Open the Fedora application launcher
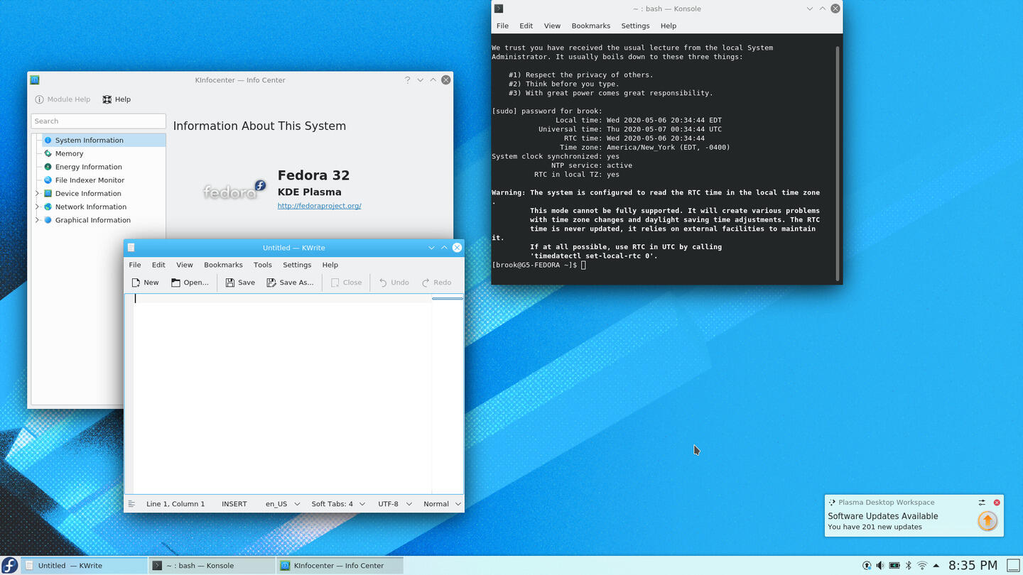This screenshot has height=575, width=1023. (x=9, y=566)
